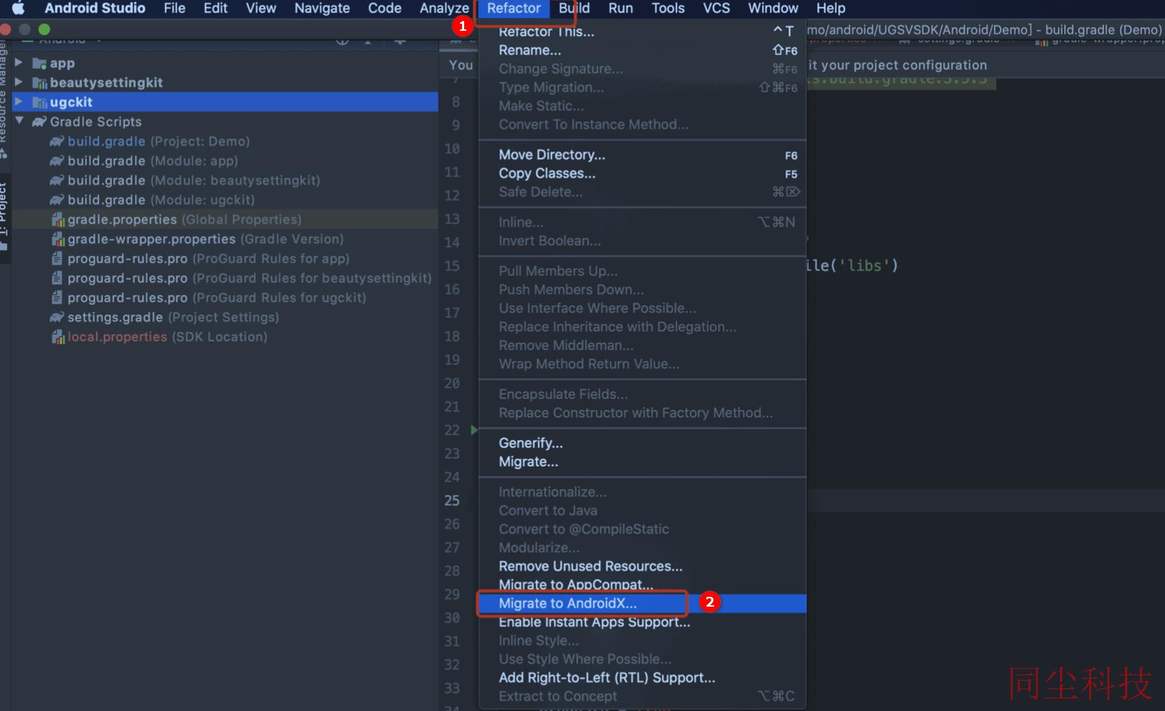The image size is (1165, 711).
Task: Select Enable Instant Apps Support...
Action: [642, 622]
